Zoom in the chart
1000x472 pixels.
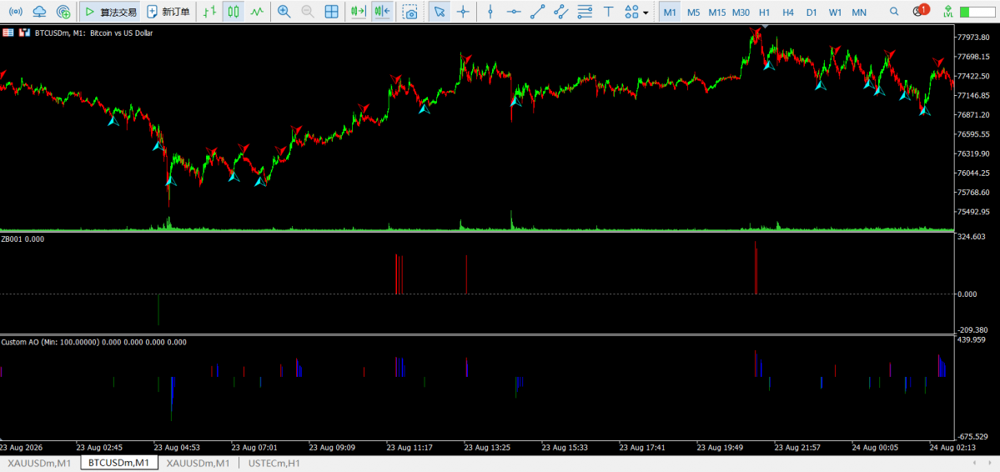[284, 12]
